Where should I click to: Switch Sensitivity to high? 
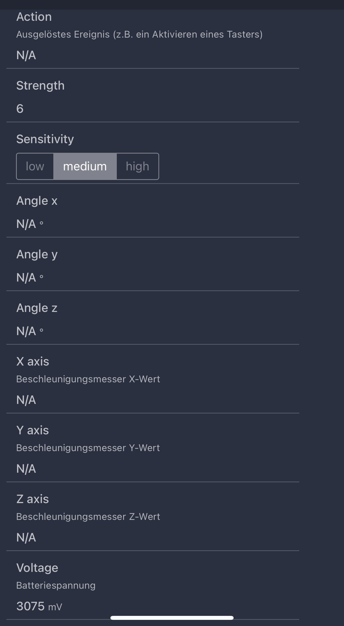tap(137, 166)
